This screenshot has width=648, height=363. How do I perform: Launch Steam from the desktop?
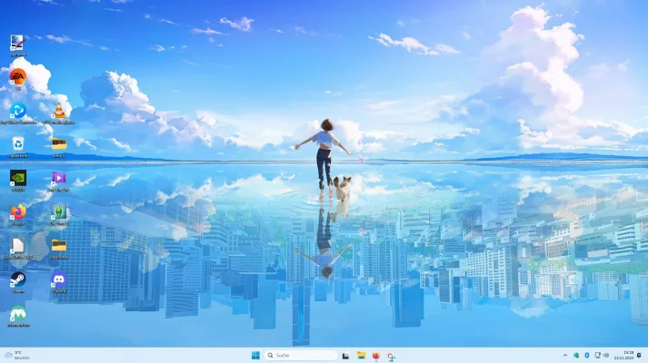(18, 281)
